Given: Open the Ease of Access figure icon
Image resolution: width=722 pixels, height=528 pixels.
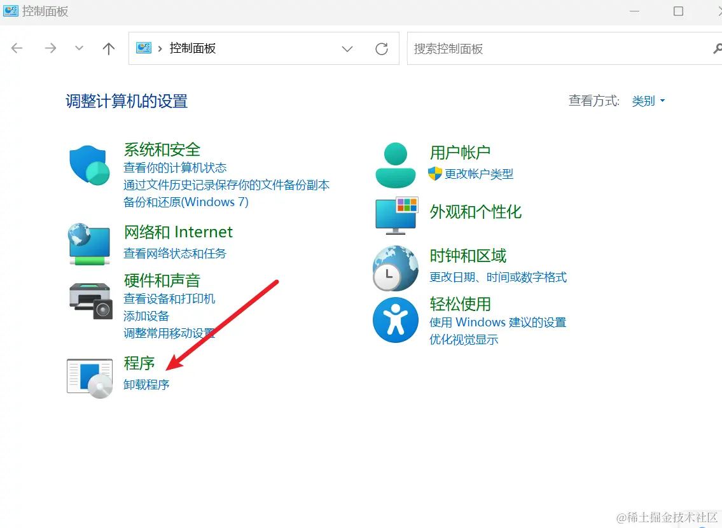Looking at the screenshot, I should tap(396, 320).
